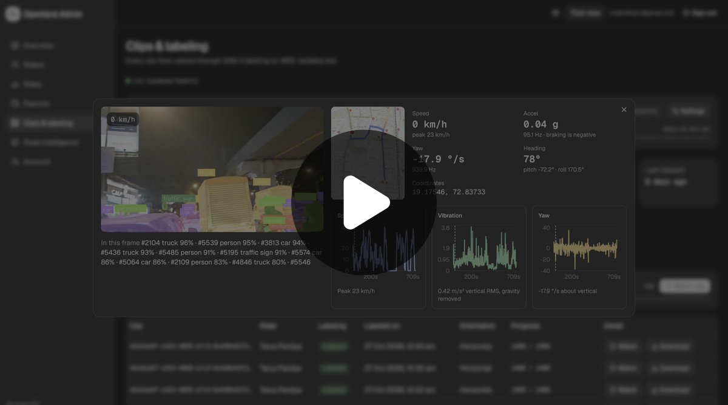Click detection '#4846 truck 80%'
Screen dimensions: 728x405
point(260,262)
